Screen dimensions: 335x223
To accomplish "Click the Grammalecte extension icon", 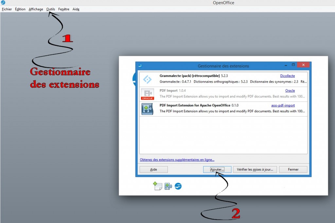I will pyautogui.click(x=148, y=79).
